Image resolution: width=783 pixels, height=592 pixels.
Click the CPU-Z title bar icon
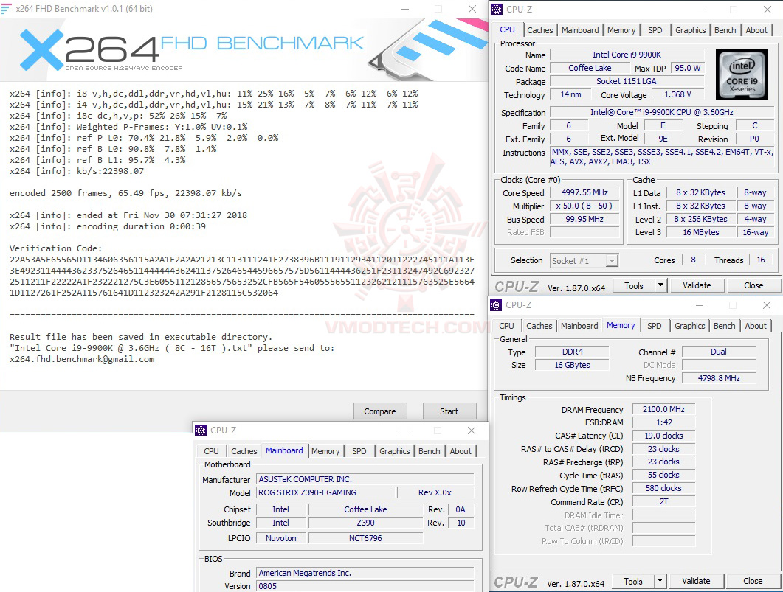click(x=496, y=10)
